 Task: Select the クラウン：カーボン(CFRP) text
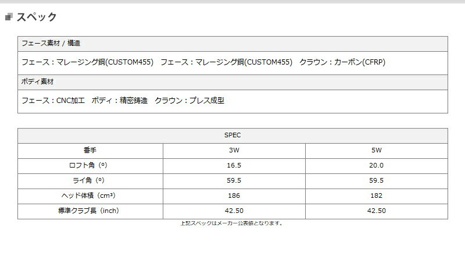coord(342,62)
